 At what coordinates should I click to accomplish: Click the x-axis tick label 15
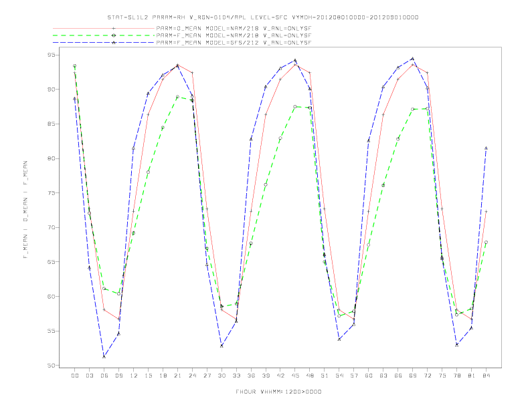148,376
